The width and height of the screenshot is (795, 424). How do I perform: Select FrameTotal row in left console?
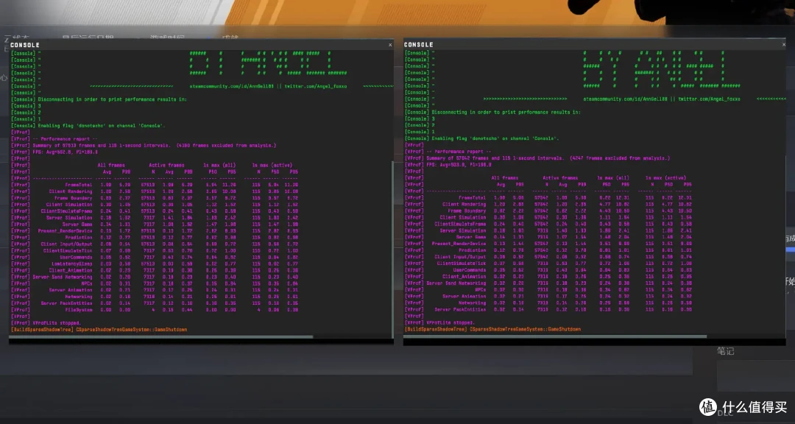[x=155, y=185]
